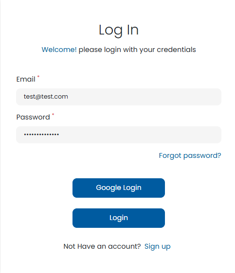Click the Email input field
Screen dimensions: 235x273
tap(119, 97)
